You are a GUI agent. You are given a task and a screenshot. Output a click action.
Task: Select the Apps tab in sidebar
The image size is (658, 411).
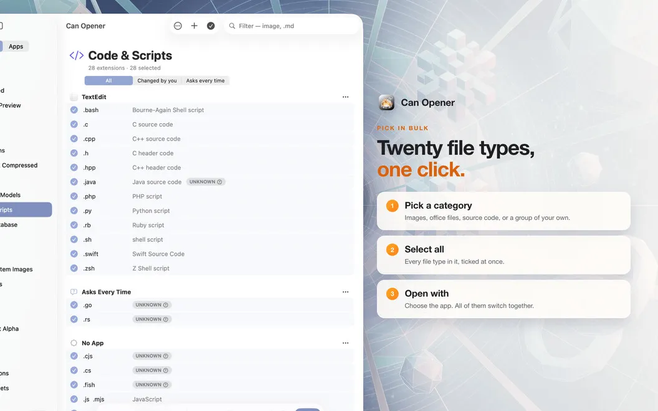pos(16,47)
